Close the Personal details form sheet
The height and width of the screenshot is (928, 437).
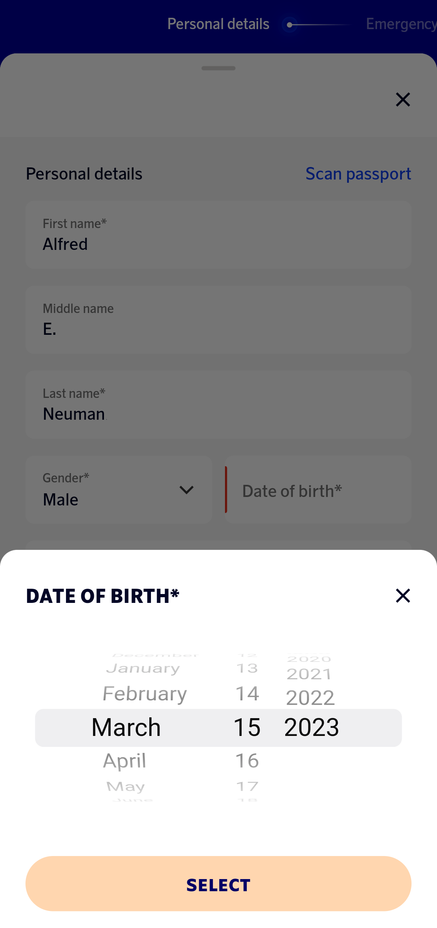(x=403, y=99)
